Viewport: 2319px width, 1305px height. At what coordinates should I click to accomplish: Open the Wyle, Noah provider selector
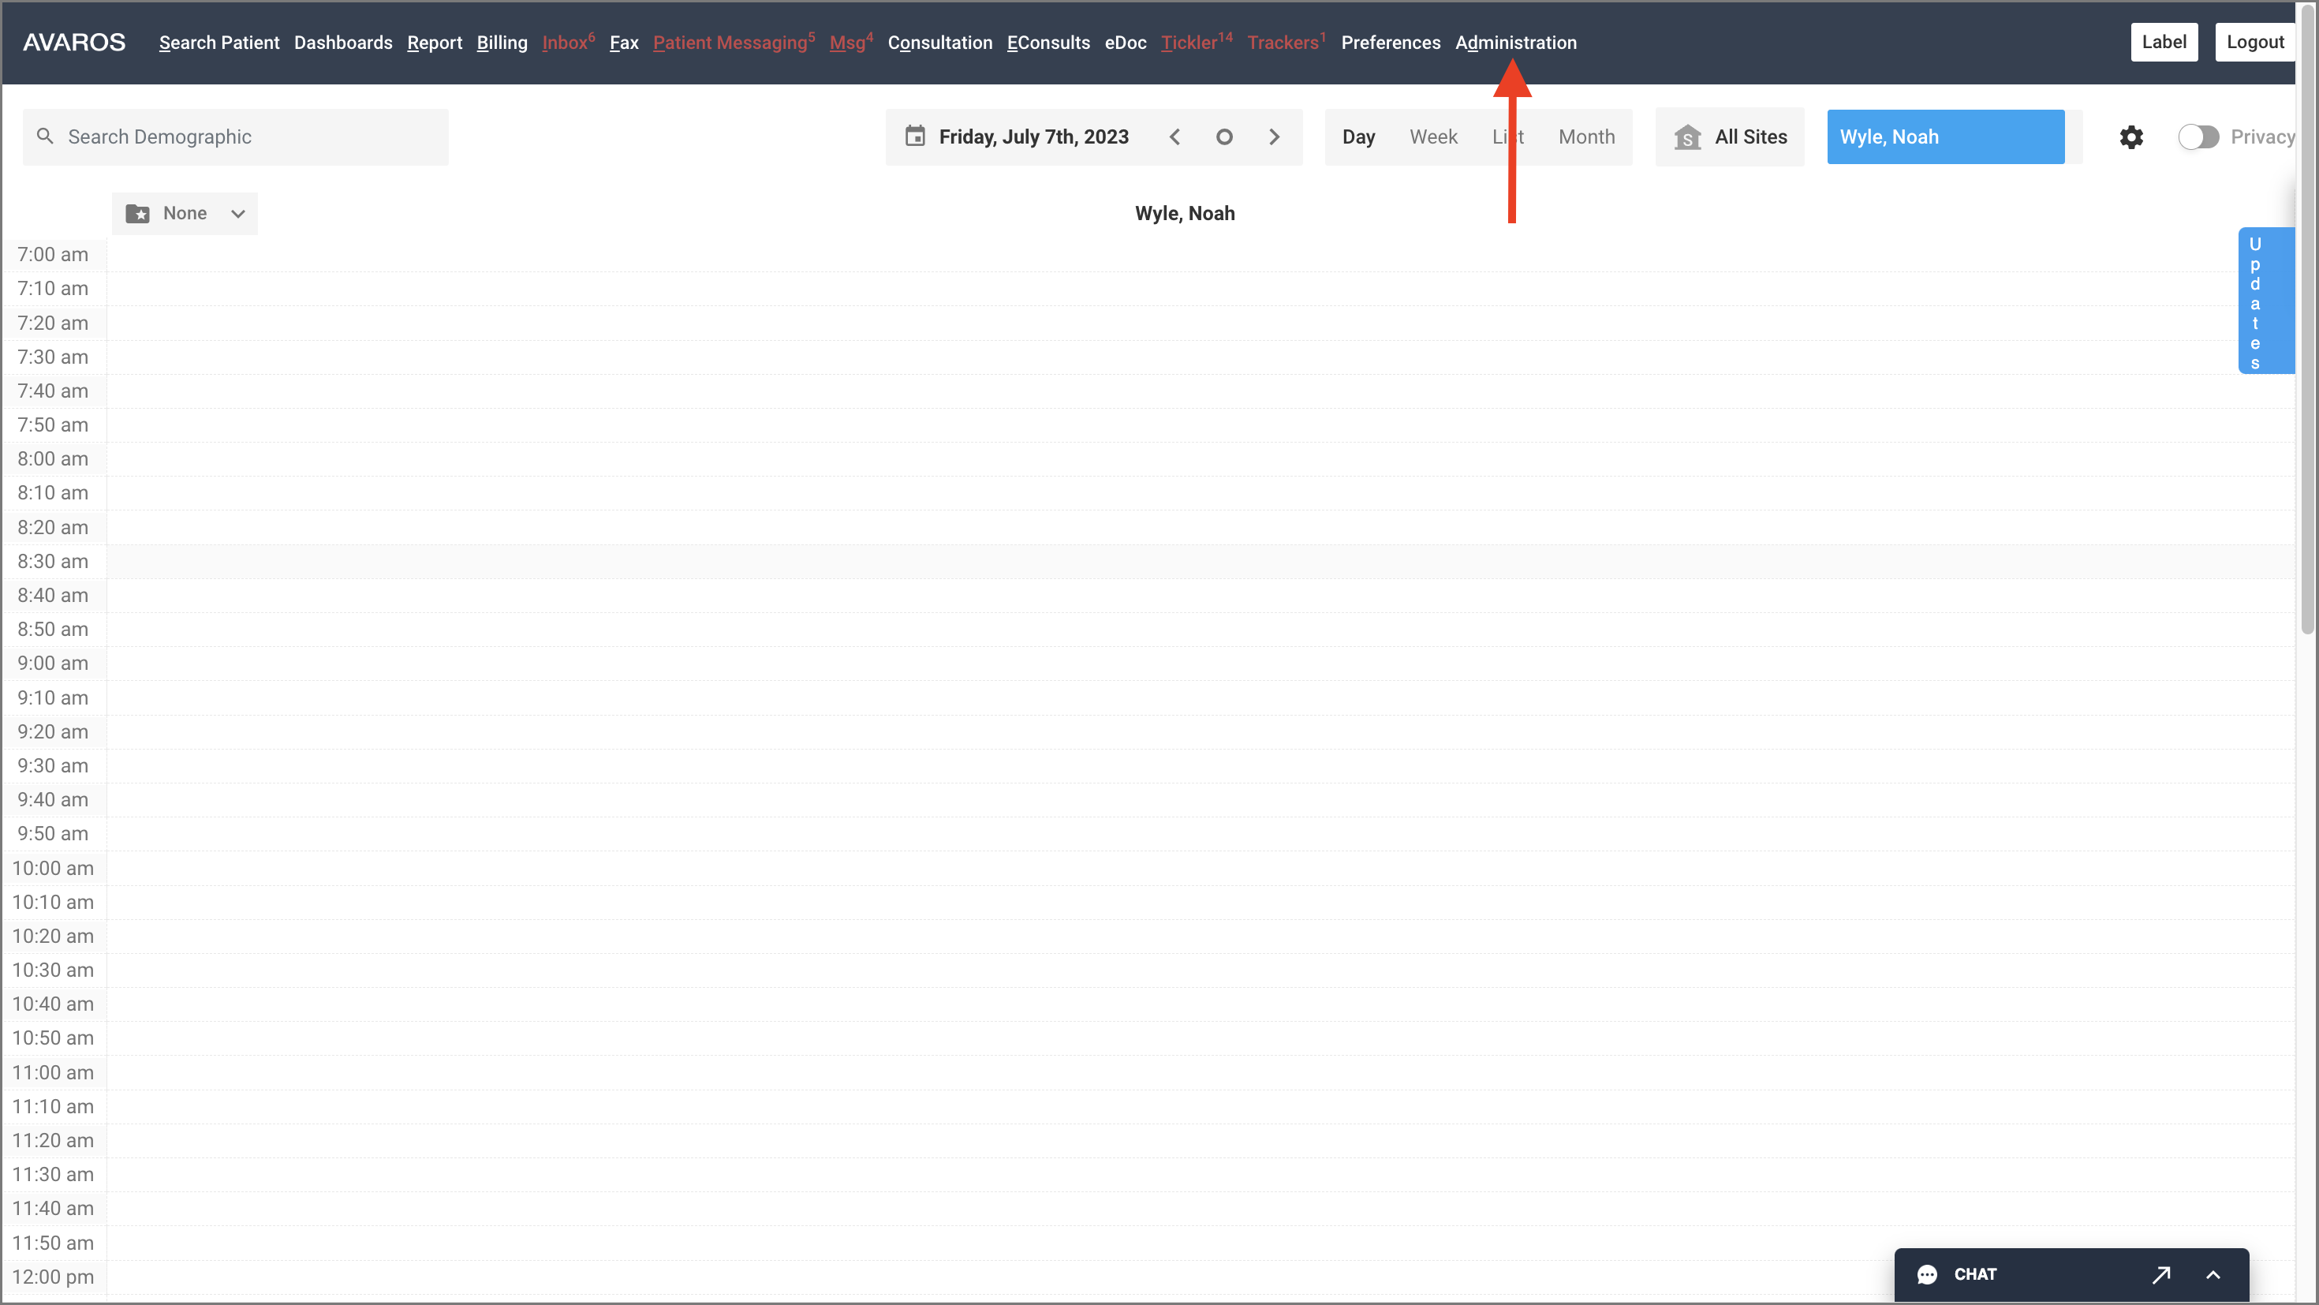pos(1945,137)
